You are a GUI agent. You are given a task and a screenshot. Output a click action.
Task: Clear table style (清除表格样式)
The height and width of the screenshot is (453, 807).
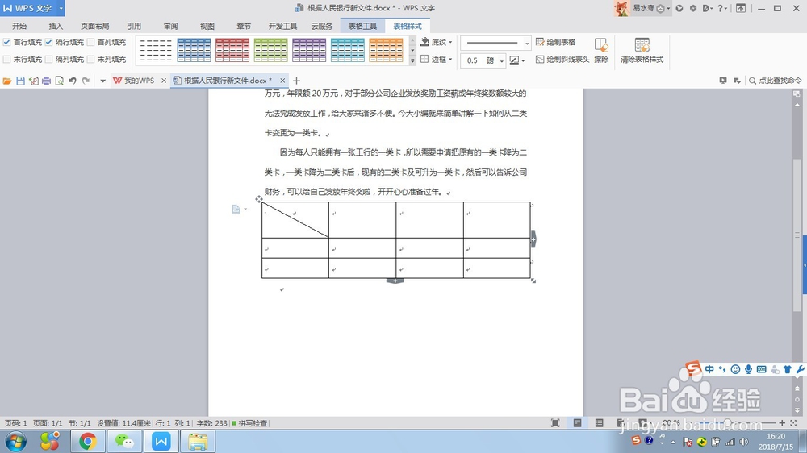coord(642,51)
